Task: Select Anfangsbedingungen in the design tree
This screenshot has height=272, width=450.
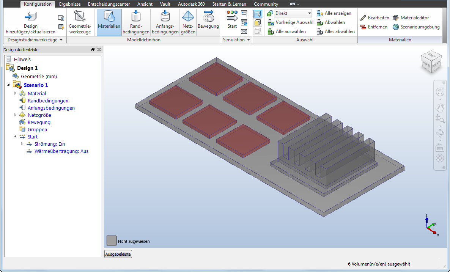Action: tap(51, 108)
